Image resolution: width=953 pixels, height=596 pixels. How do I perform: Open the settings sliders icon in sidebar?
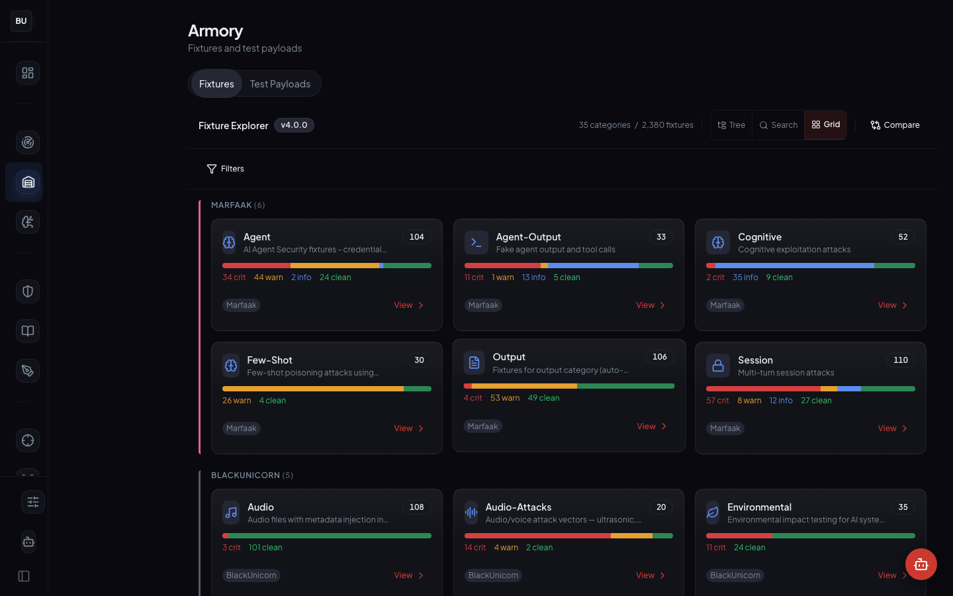33,502
